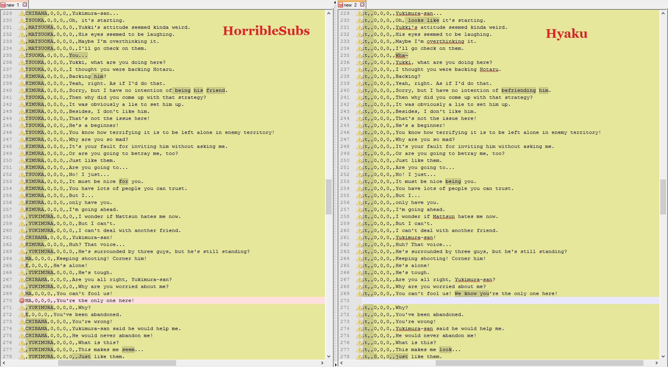Click the highlighted word 'seem' on line 277
668x367 pixels.
128,349
